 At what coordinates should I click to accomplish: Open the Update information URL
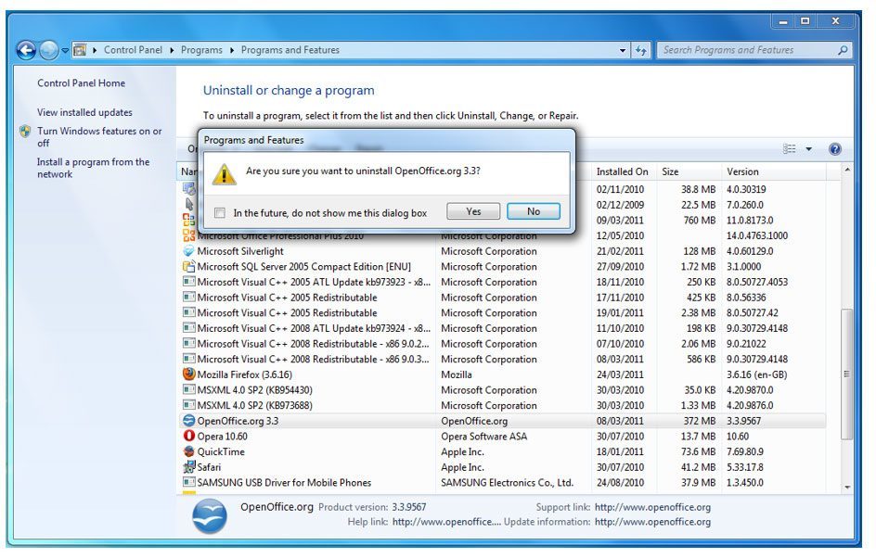(652, 522)
